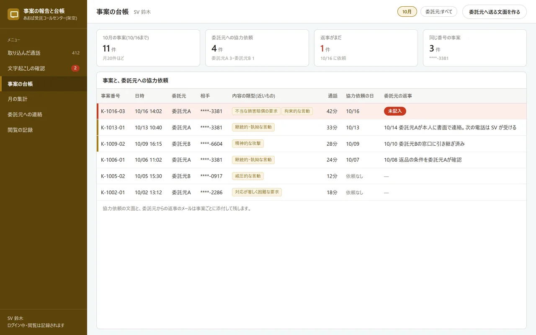
Task: Click the 不当な損害賠償の要求 tag
Action: (x=256, y=111)
